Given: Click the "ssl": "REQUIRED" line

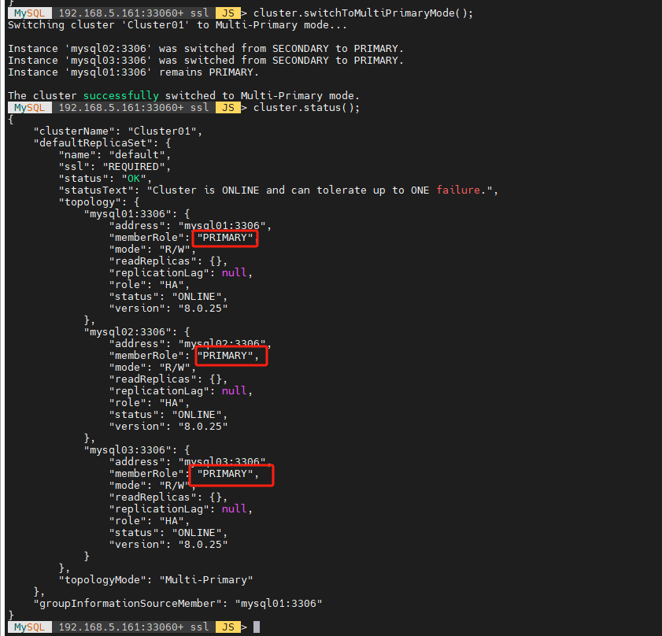Looking at the screenshot, I should [x=114, y=167].
